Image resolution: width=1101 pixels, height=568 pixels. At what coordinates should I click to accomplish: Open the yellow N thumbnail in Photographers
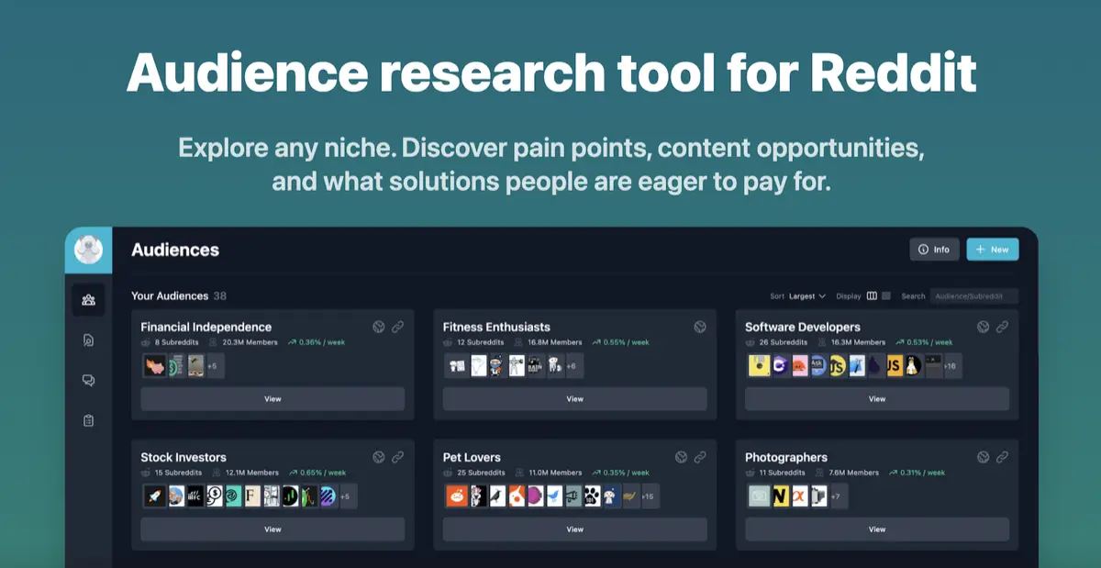781,496
